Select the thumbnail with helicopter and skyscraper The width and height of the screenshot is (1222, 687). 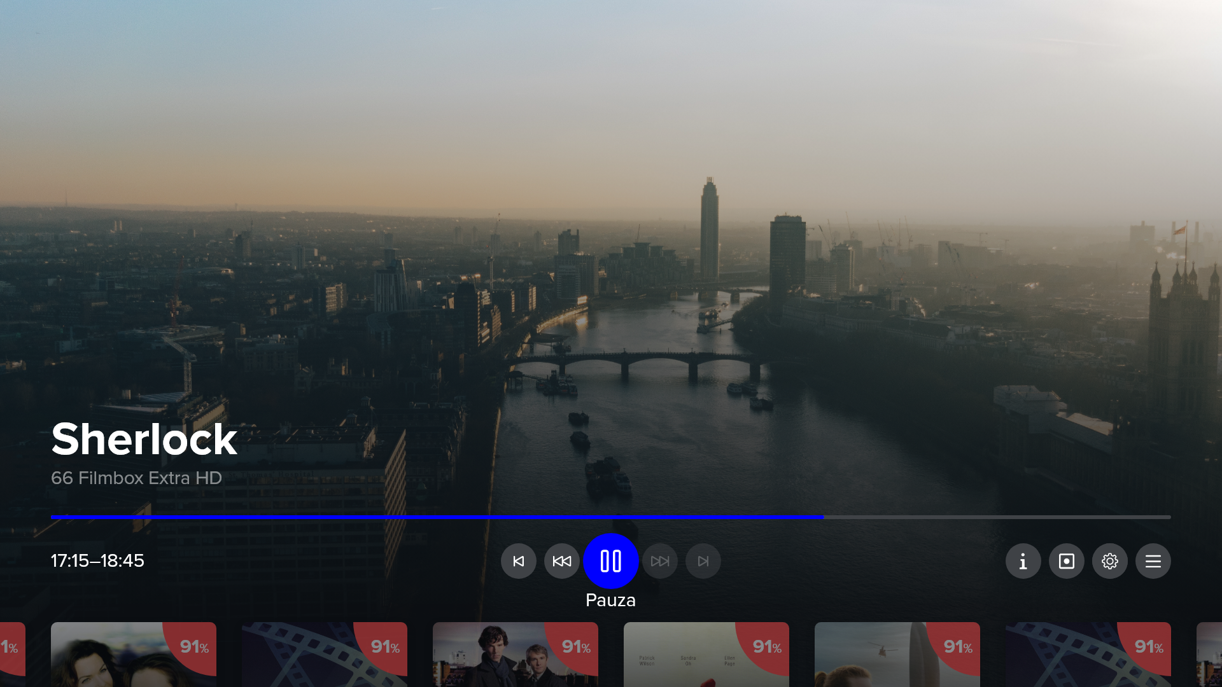[897, 655]
